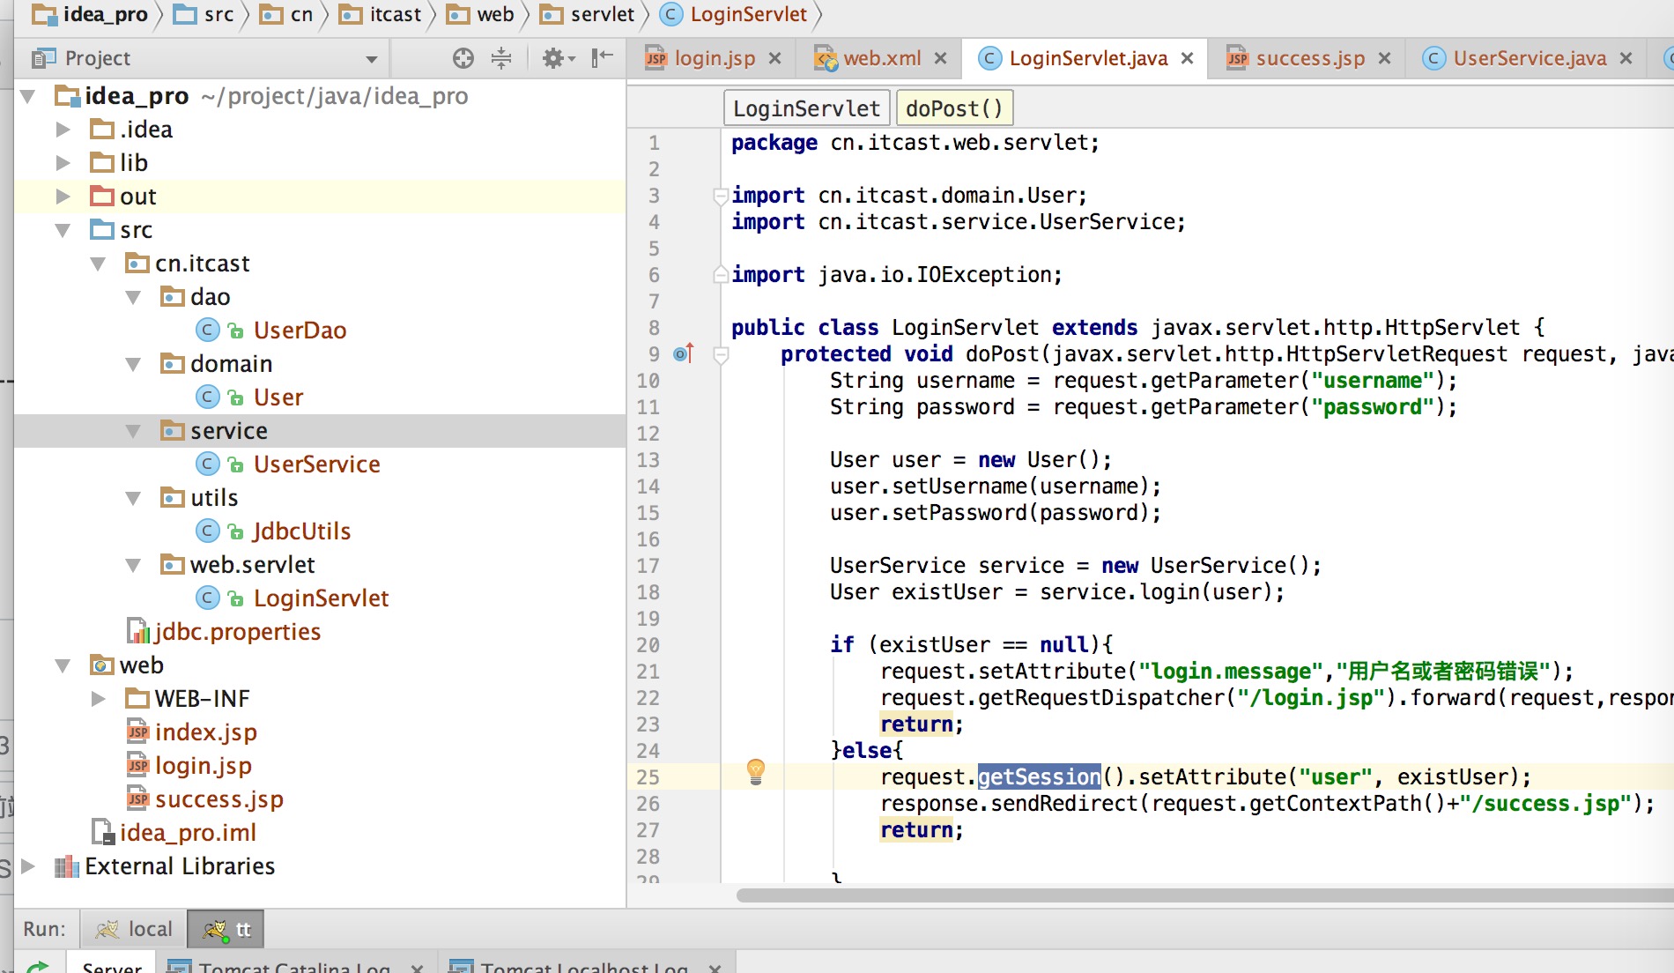Open jdbc.properties in the project tree
The image size is (1674, 973).
click(237, 632)
